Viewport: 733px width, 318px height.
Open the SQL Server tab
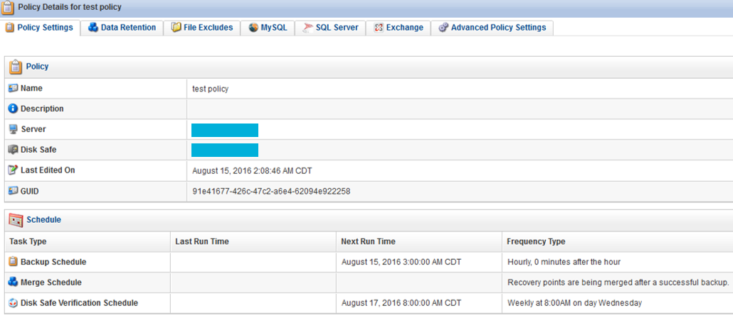330,28
